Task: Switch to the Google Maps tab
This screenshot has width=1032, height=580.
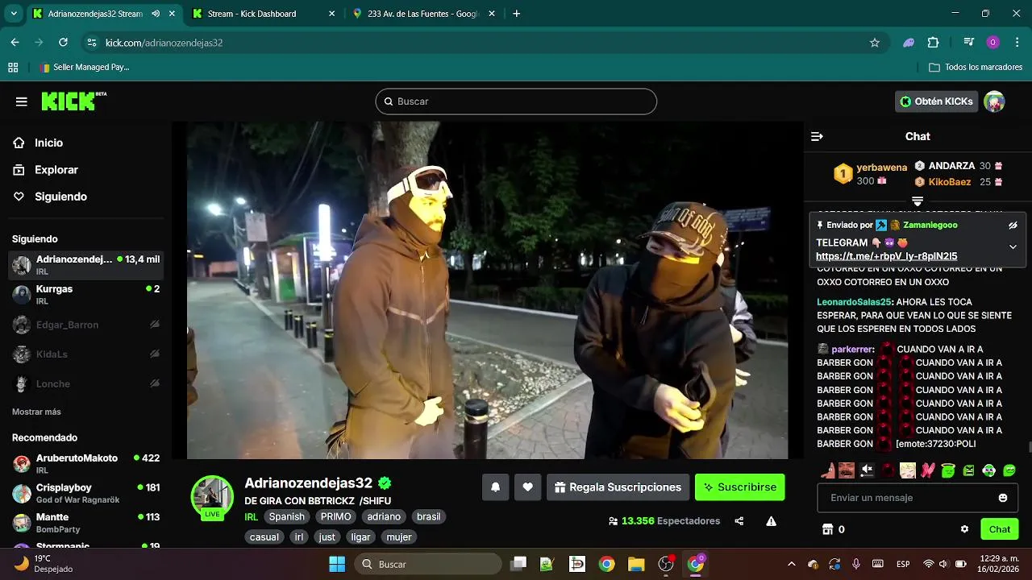Action: [x=424, y=14]
